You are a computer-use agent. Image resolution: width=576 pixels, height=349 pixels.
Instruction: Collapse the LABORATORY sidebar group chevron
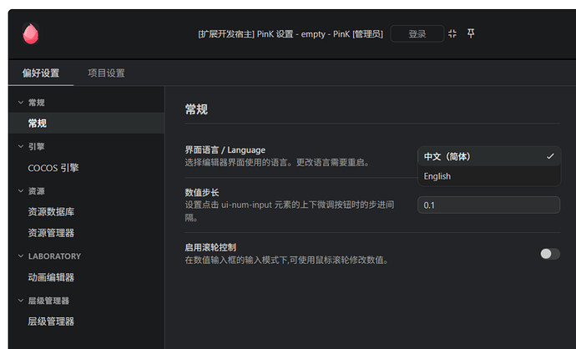click(x=21, y=256)
